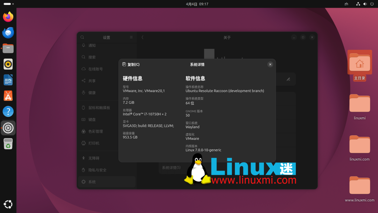This screenshot has height=213, width=378.
Task: Open the Files app from the dock
Action: tap(8, 48)
